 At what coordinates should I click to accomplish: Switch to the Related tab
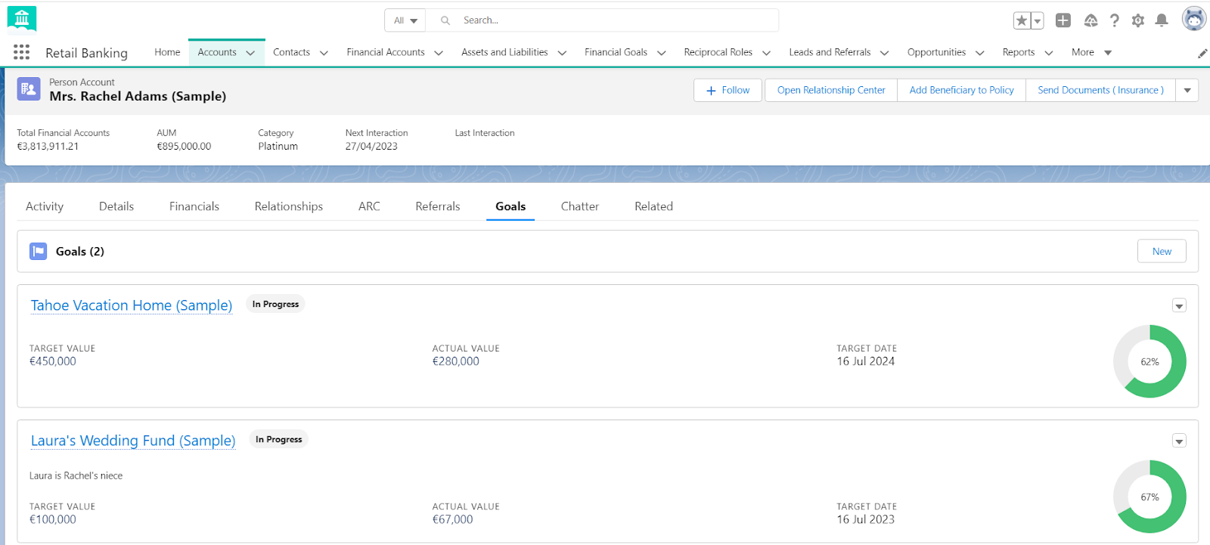pos(653,206)
